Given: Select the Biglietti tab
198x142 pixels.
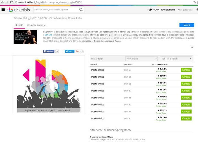Looking at the screenshot, I should (x=19, y=25).
